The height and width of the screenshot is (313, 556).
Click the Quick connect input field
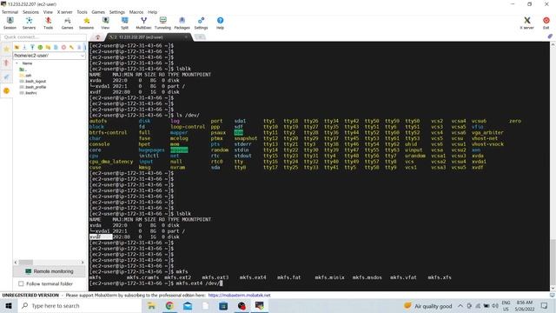coord(43,37)
